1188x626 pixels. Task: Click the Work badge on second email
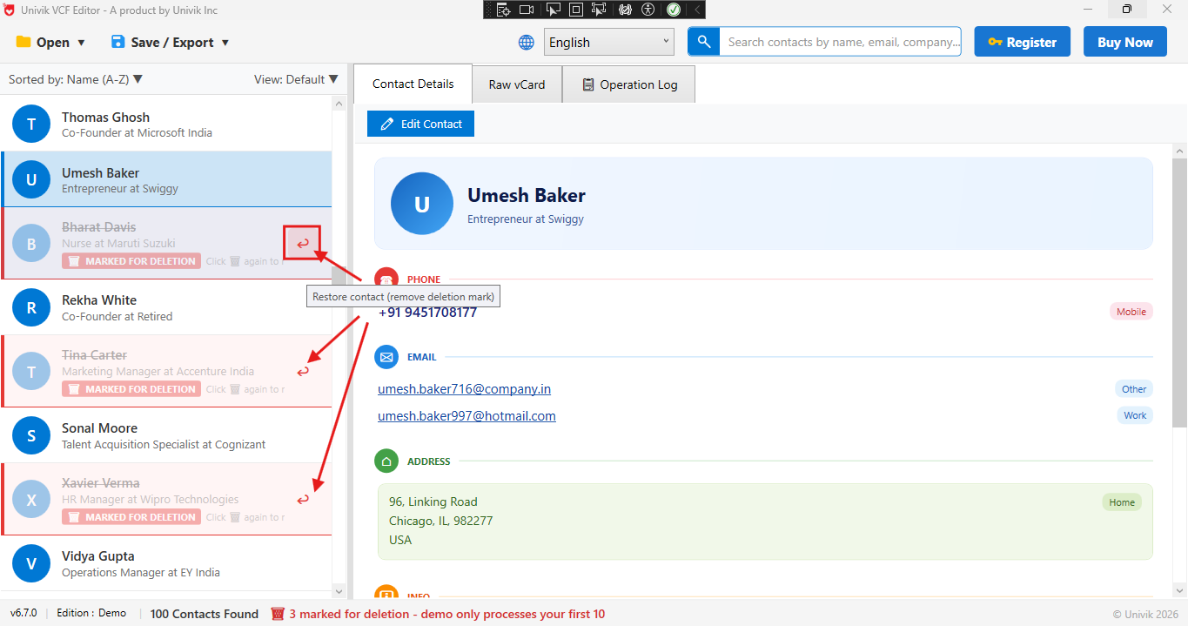point(1135,415)
